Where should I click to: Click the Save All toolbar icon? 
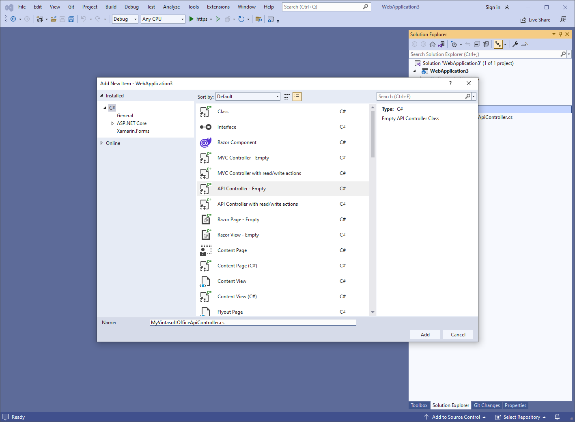pos(71,19)
